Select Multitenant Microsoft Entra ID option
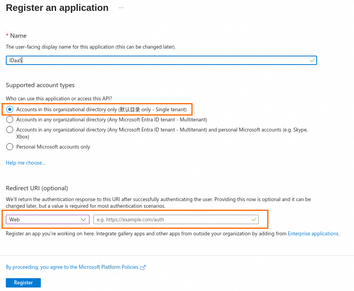This screenshot has height=291, width=354. click(x=10, y=119)
